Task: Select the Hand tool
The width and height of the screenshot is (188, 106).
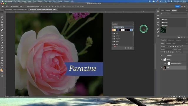Action: pyautogui.click(x=2, y=61)
